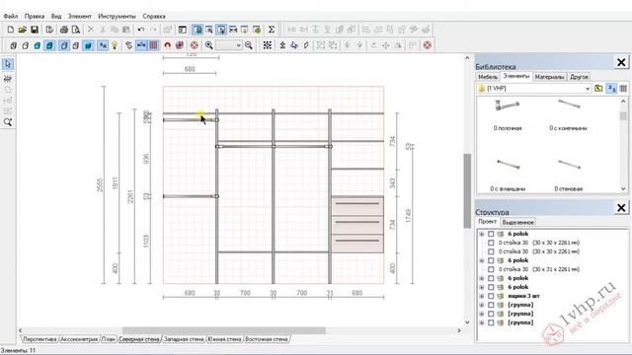Undo the last action
The height and width of the screenshot is (355, 632).
pos(140,30)
